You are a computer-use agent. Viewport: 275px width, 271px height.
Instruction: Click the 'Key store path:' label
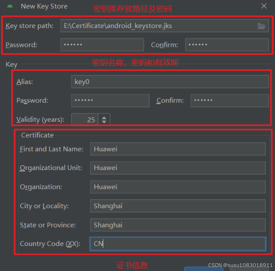coord(29,26)
